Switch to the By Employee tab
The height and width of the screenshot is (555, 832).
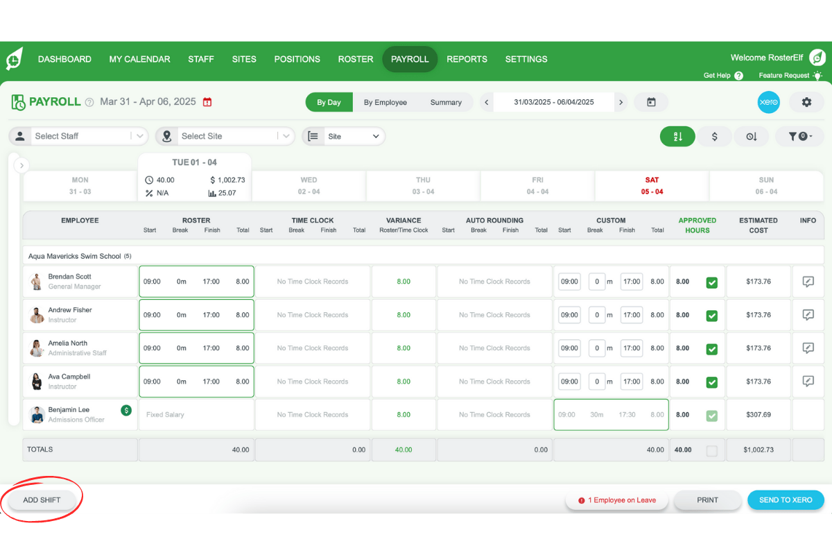pyautogui.click(x=385, y=102)
